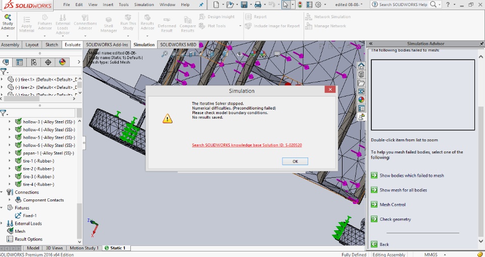Open the Tools menu
Screen dimensions: 485x257
click(123, 5)
